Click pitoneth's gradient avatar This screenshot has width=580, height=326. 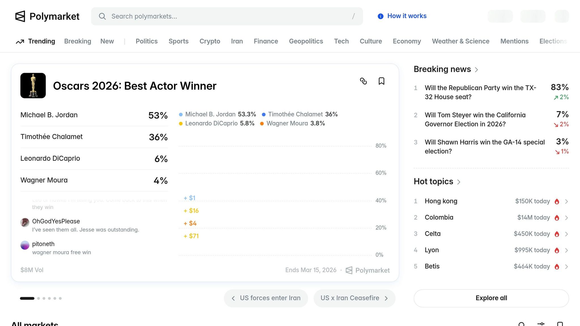tap(25, 245)
